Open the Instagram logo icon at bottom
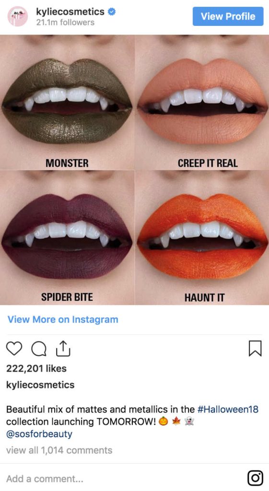This screenshot has height=491, width=269. (x=255, y=478)
